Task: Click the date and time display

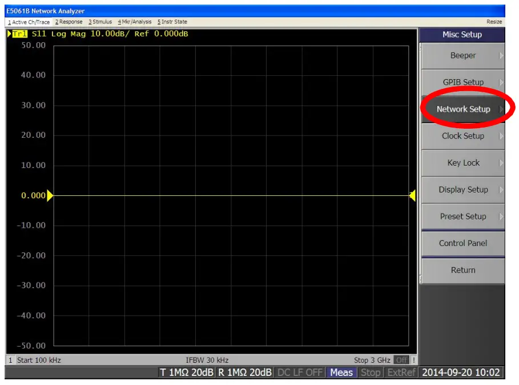Action: pos(461,372)
